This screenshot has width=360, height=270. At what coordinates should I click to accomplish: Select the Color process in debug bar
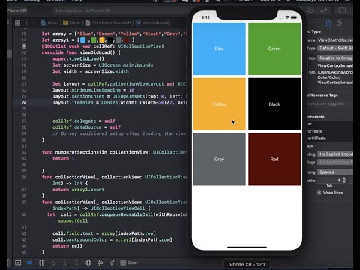[x=129, y=262]
